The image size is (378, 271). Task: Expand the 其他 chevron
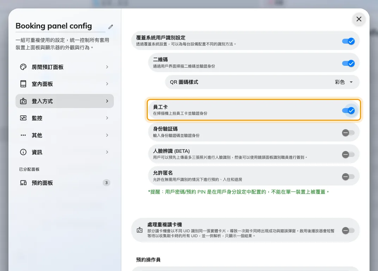107,135
